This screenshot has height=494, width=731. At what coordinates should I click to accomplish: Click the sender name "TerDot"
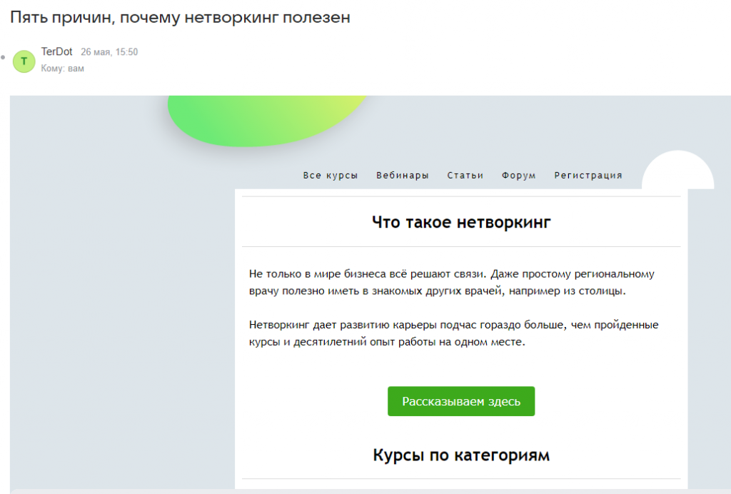point(56,51)
